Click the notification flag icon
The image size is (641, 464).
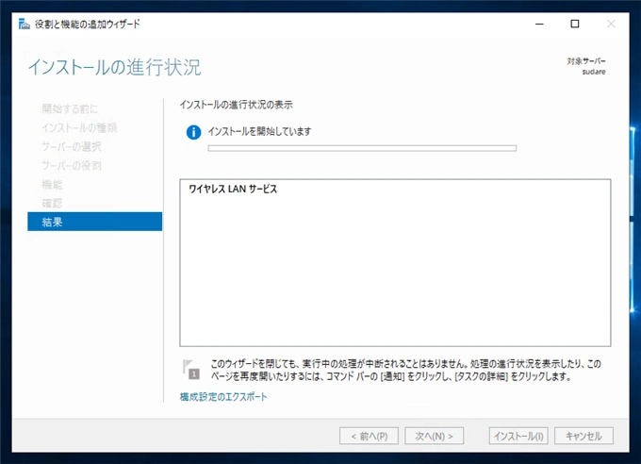[x=191, y=369]
